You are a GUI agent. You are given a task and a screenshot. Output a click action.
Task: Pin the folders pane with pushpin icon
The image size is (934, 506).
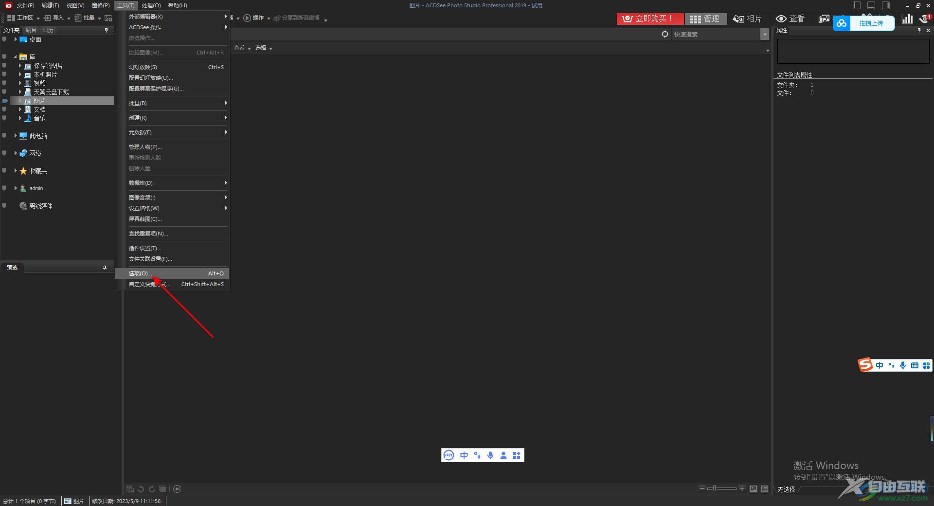point(106,30)
